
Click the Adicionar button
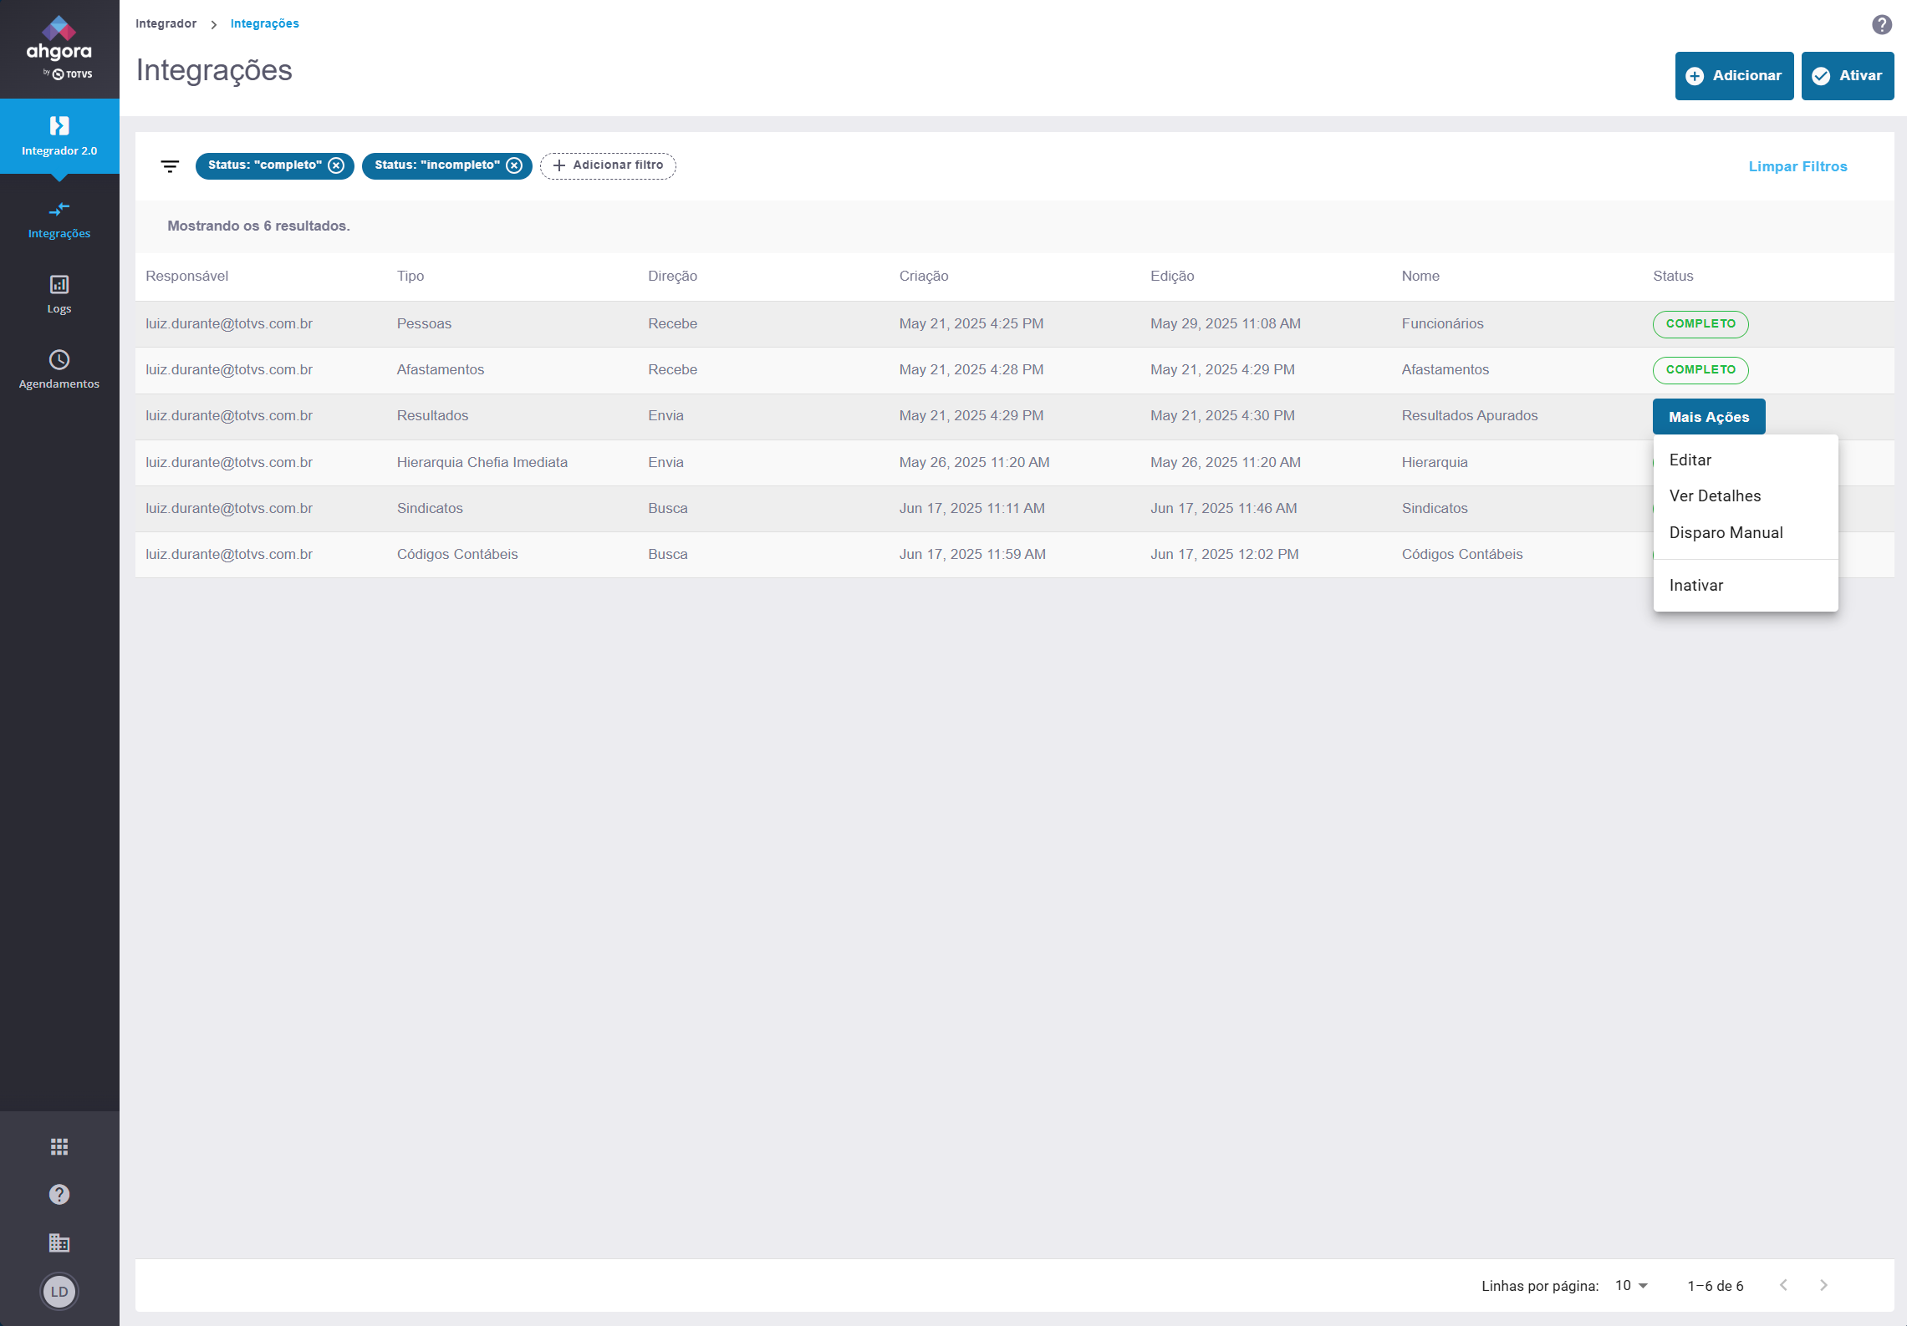pyautogui.click(x=1734, y=75)
